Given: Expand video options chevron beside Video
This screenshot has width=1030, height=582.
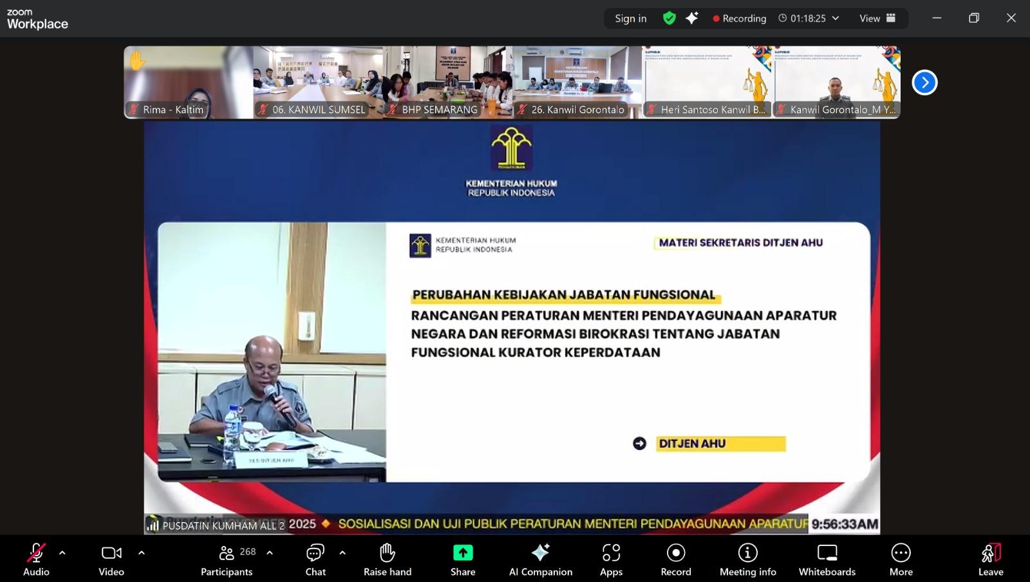Looking at the screenshot, I should (142, 552).
